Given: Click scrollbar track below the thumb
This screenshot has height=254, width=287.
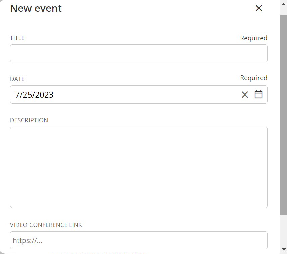Looking at the screenshot, I should (283, 231).
